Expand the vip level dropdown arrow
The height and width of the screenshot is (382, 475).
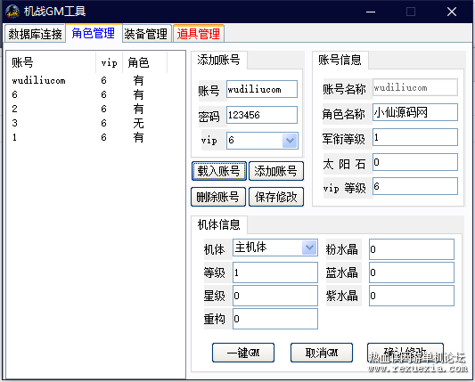(x=290, y=141)
